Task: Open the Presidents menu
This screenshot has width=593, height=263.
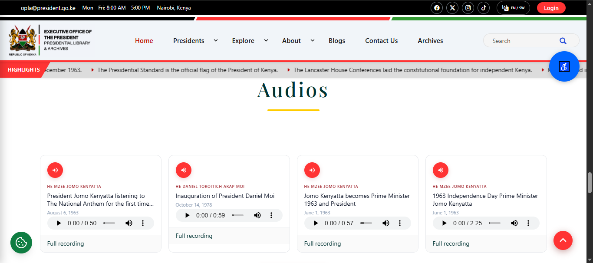Action: pyautogui.click(x=189, y=41)
